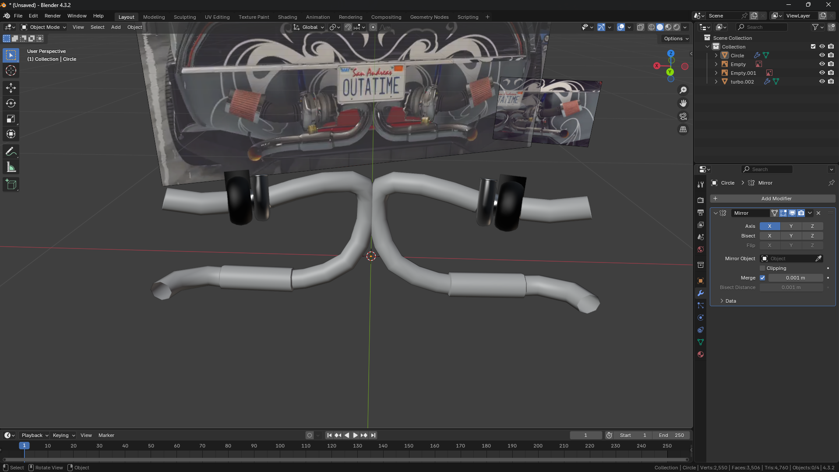Activate the Scale tool
The image size is (839, 472).
pos(11,119)
